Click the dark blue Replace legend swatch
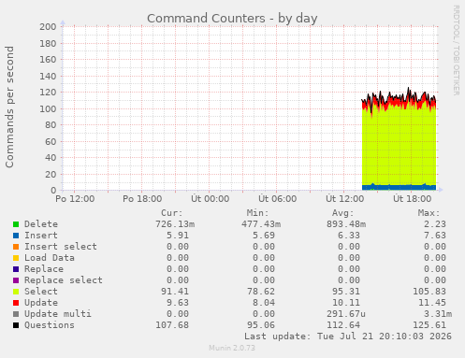The width and height of the screenshot is (465, 358). click(x=16, y=269)
